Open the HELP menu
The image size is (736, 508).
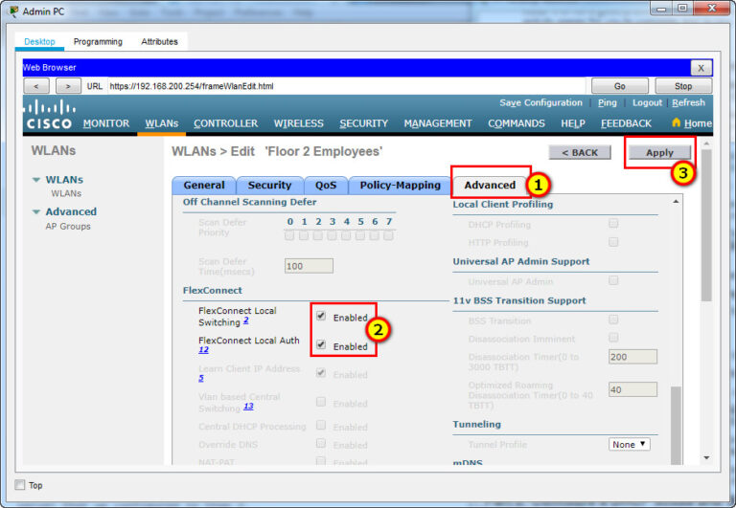pos(573,123)
